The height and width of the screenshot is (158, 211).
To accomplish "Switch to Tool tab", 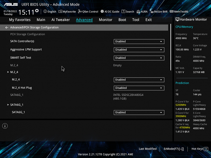I will [136, 20].
